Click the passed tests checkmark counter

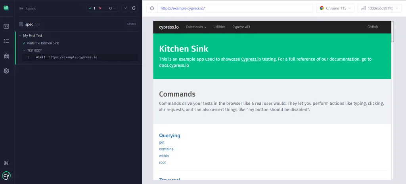92,8
